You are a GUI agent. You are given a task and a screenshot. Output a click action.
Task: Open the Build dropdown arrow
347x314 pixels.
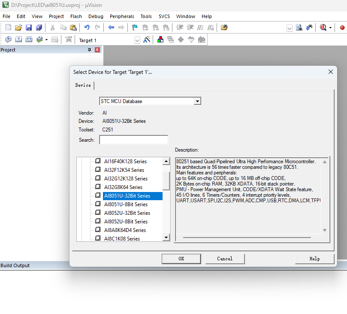[46, 40]
